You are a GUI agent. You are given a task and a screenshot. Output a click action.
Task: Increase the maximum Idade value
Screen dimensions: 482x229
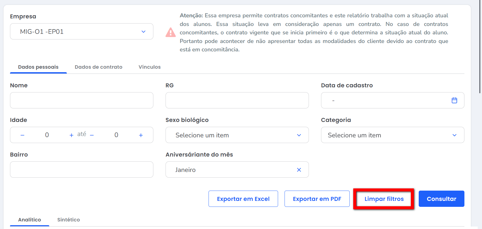(x=141, y=135)
